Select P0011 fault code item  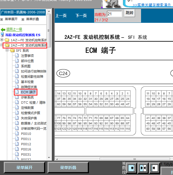coord(26,139)
